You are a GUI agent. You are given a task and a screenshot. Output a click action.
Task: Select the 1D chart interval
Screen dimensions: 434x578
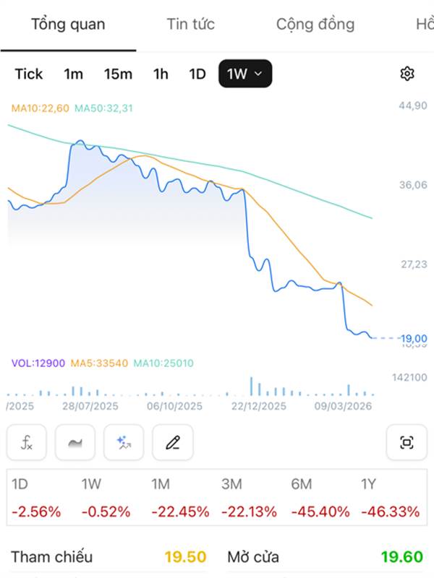pos(197,74)
